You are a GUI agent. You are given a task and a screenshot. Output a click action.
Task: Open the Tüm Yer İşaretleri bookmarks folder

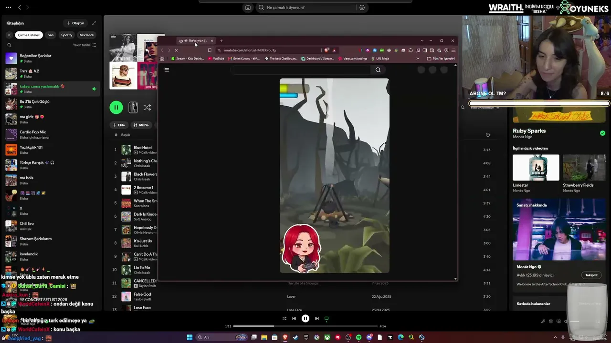441,59
